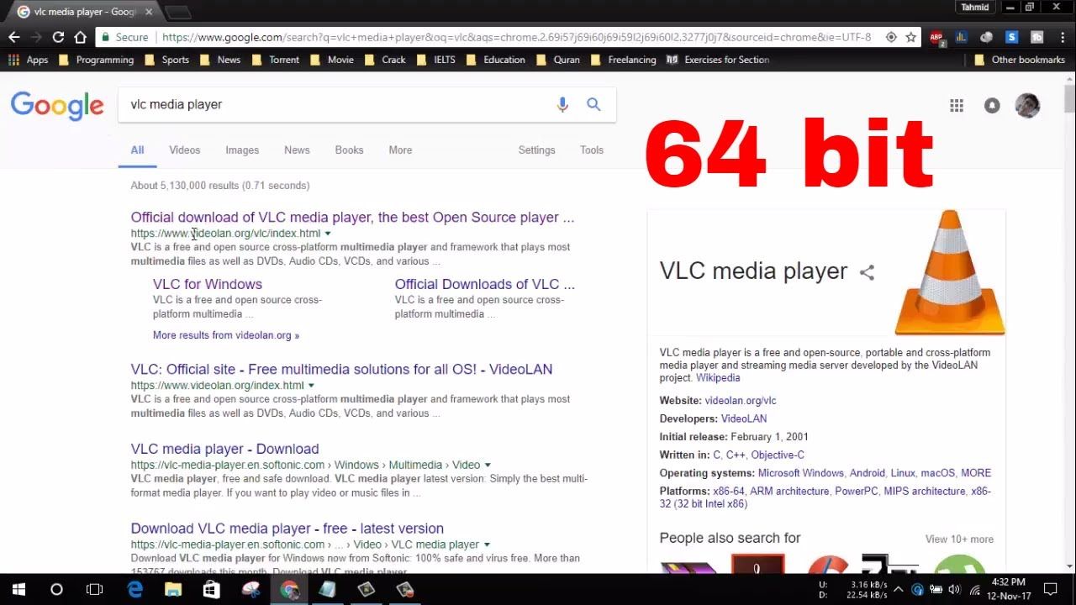The width and height of the screenshot is (1076, 605).
Task: Open Download VLC media player free latest version
Action: coord(287,529)
